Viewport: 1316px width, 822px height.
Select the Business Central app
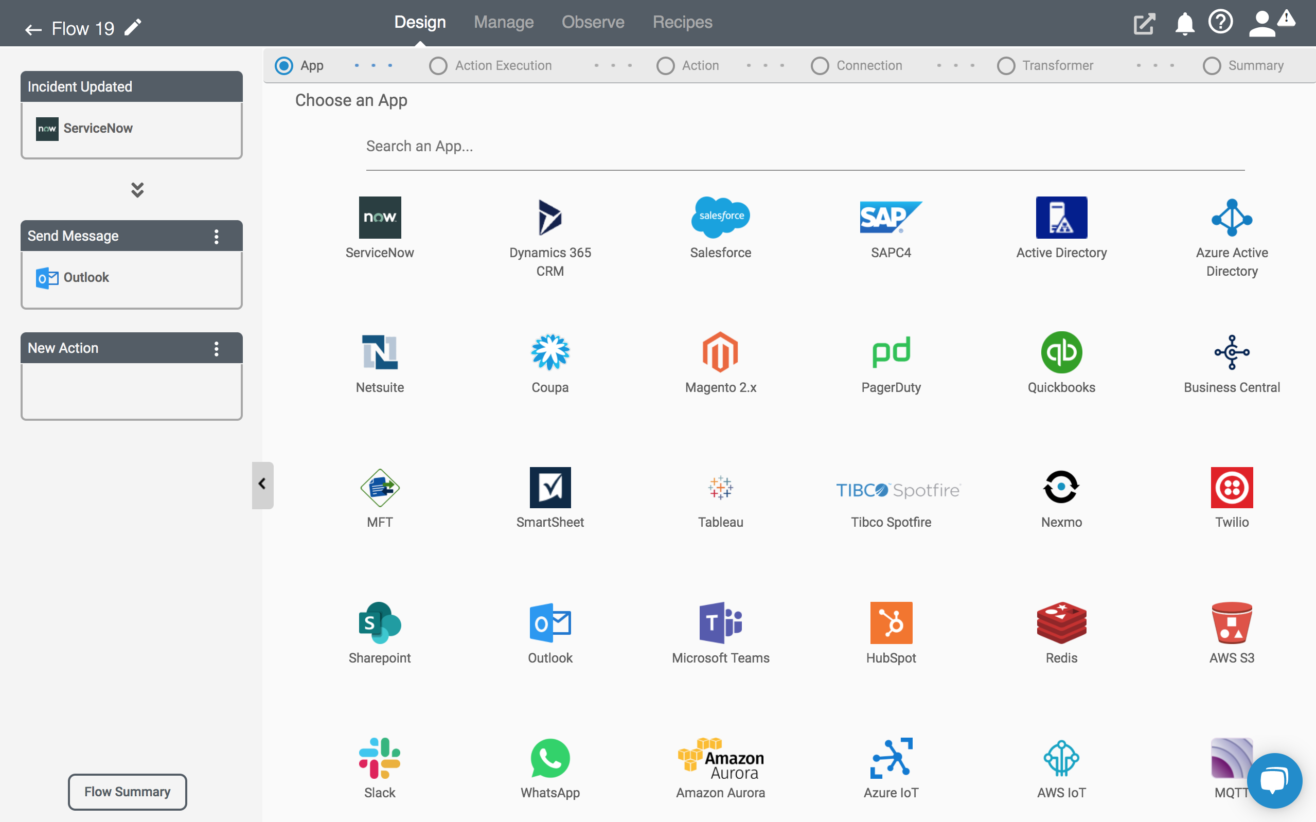(x=1232, y=352)
